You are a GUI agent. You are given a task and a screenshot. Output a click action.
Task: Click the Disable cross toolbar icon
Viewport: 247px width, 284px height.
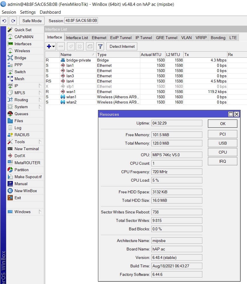(80, 47)
